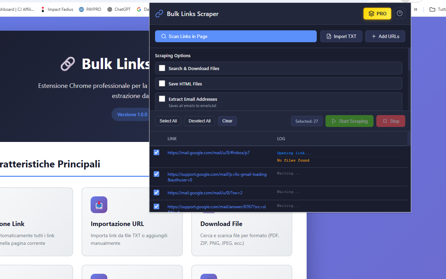
Task: Enable Search & Download Files option
Action: [x=162, y=68]
